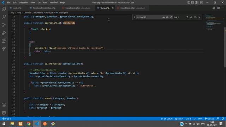Image resolution: width=226 pixels, height=127 pixels.
Task: Change encoding via UTF-8 status item
Action: 188,119
